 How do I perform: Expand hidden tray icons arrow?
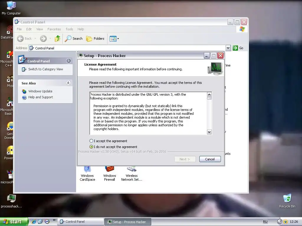click(x=280, y=222)
